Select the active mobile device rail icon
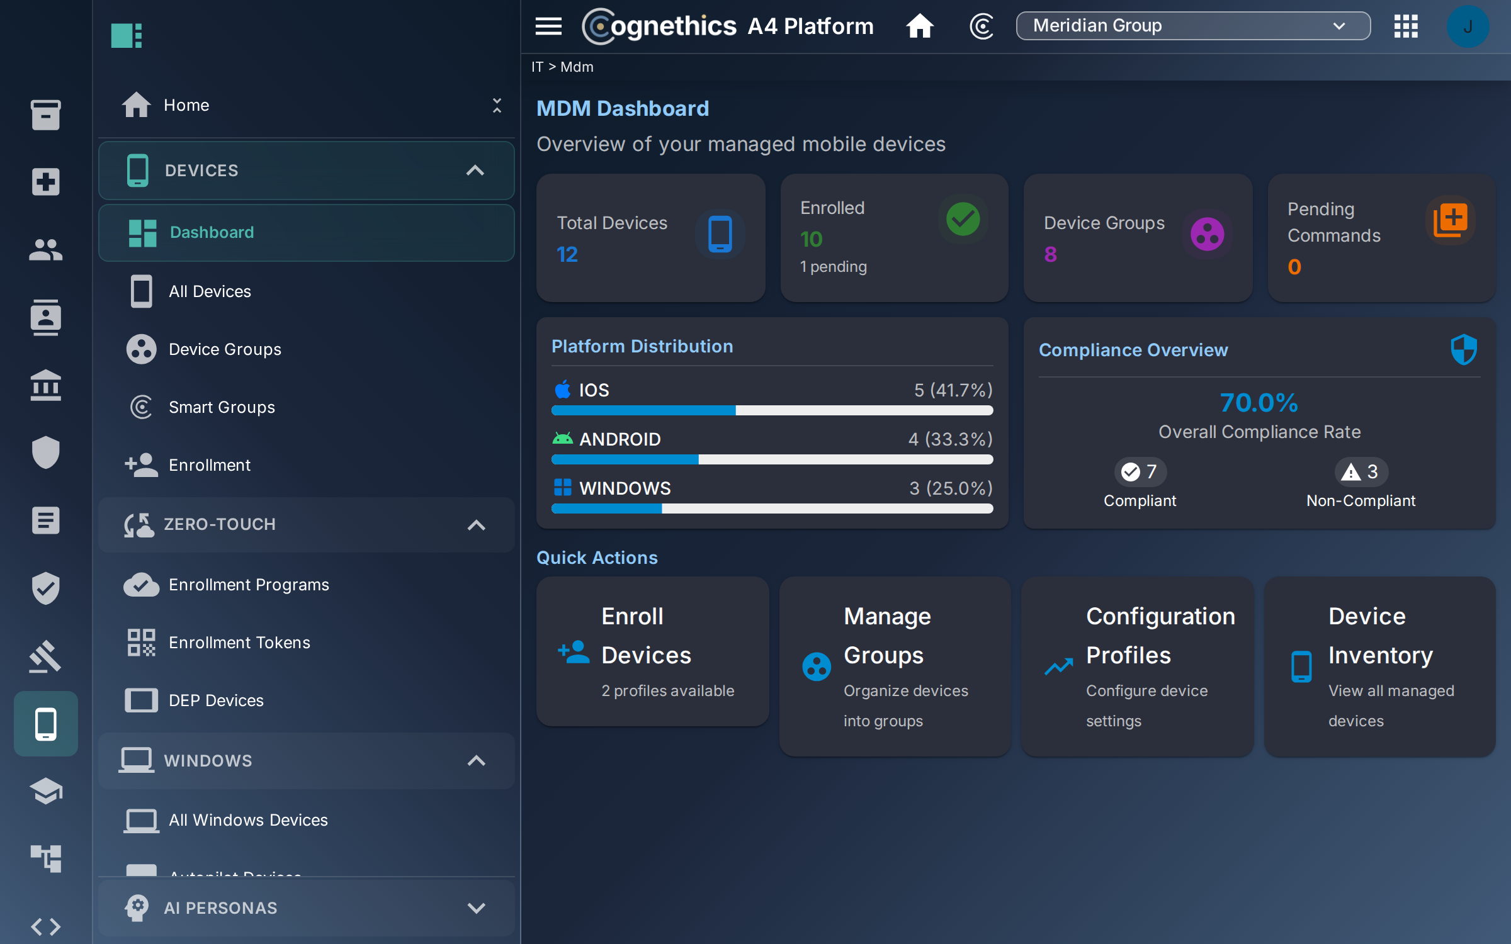The image size is (1511, 944). point(45,724)
